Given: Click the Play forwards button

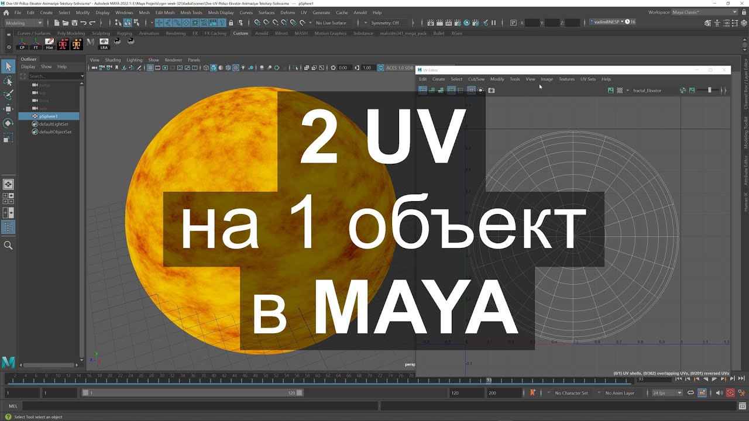Looking at the screenshot, I should click(714, 379).
